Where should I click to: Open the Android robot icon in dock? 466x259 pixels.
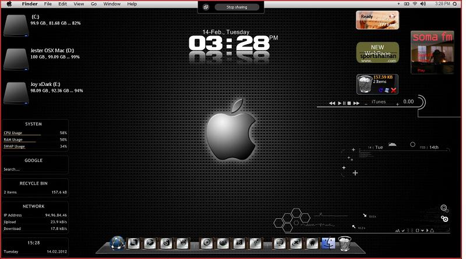(x=312, y=243)
